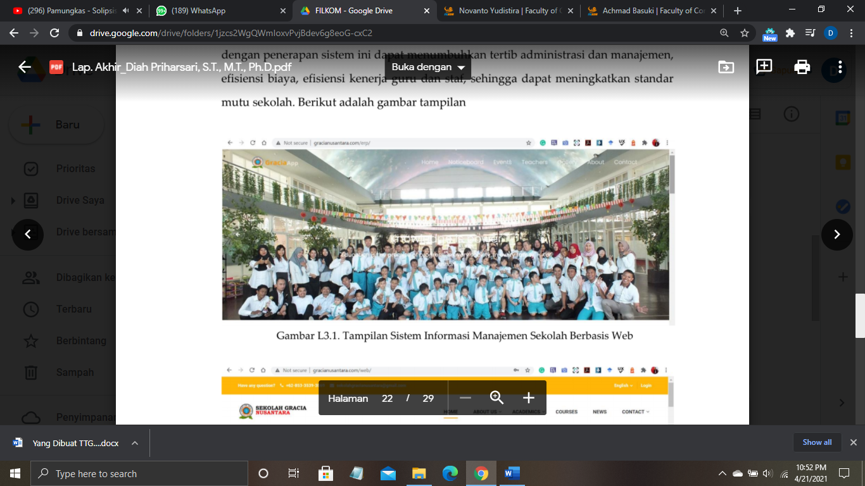Viewport: 865px width, 486px height.
Task: Click the Gambar L3.1 figure caption
Action: [x=455, y=336]
